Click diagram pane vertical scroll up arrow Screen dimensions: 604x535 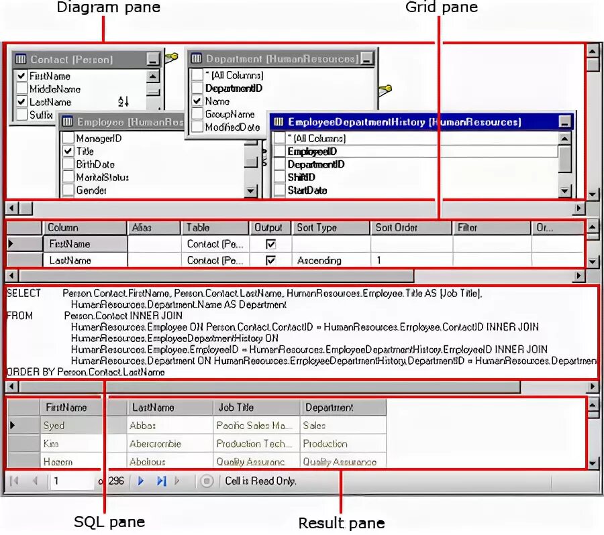pos(593,51)
